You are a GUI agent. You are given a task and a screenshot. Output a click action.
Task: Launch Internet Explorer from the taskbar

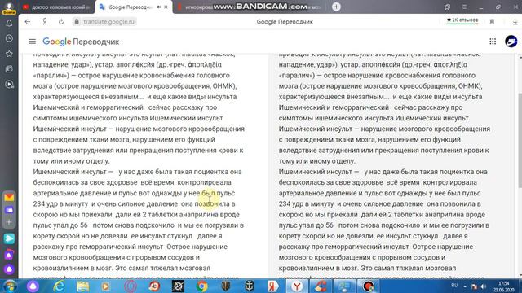tap(60, 286)
